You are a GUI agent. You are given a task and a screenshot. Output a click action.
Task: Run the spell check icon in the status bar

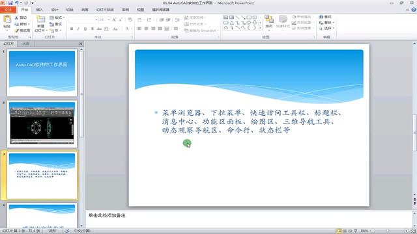click(x=67, y=231)
